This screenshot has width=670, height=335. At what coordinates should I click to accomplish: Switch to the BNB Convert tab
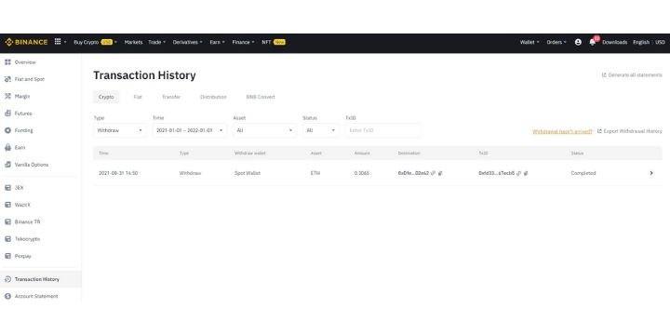[x=261, y=97]
